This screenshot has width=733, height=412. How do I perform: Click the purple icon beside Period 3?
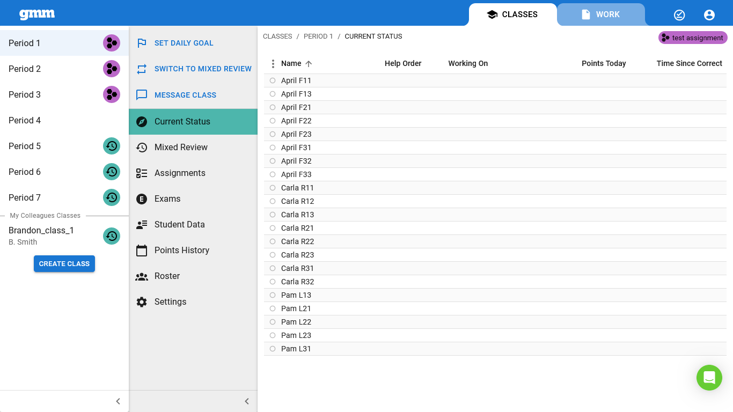(x=112, y=94)
